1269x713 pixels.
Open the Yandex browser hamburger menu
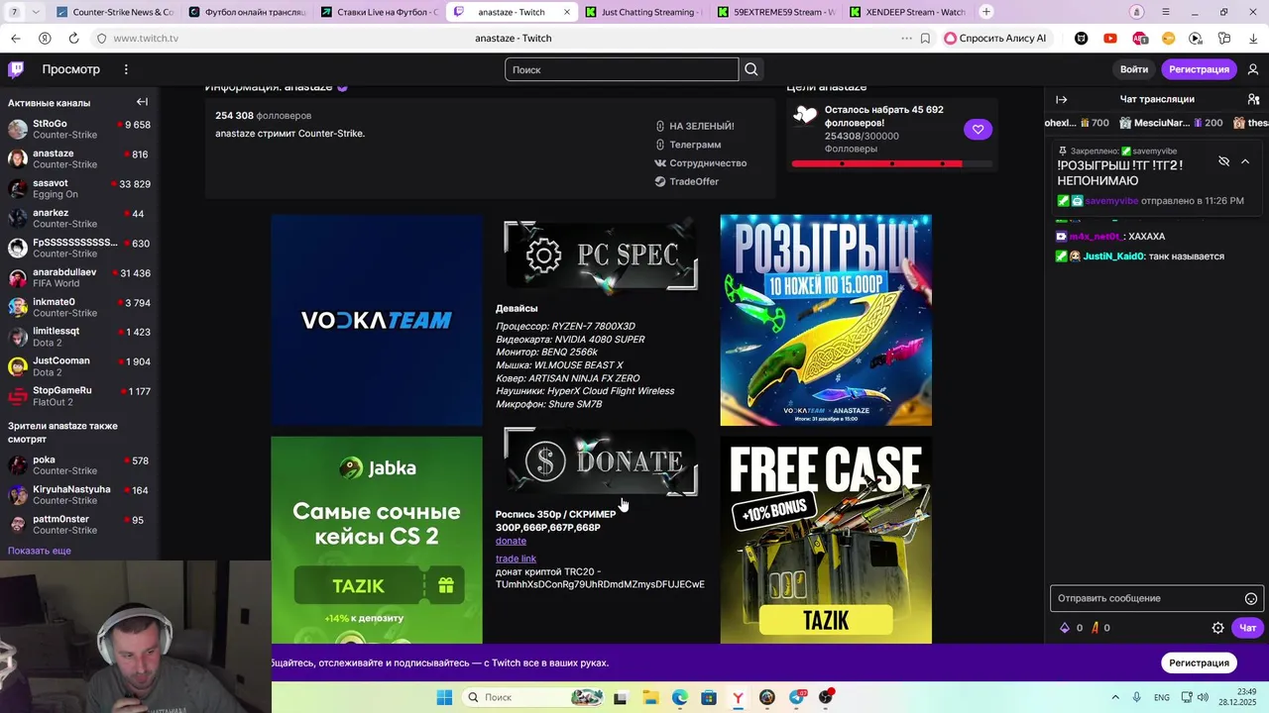pos(1168,12)
